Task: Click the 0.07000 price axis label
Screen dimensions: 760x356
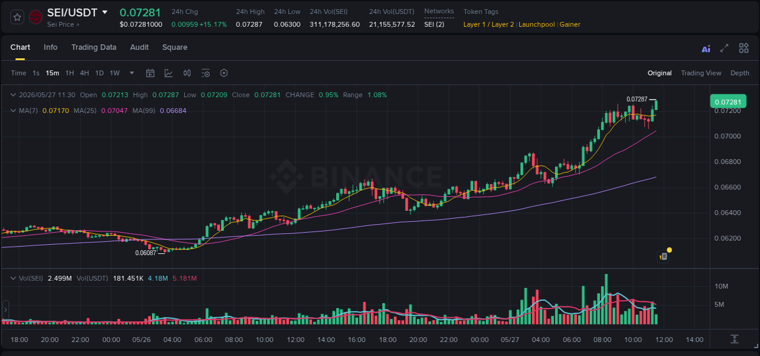Action: (x=727, y=136)
